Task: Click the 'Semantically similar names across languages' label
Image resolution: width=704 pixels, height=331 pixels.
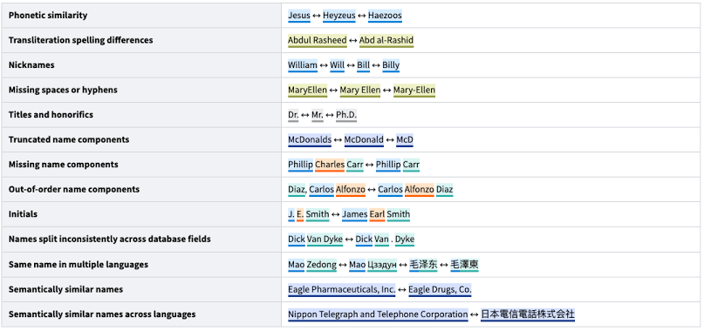Action: click(102, 314)
